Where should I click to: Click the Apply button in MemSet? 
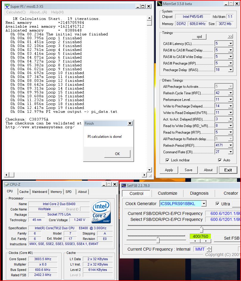(x=169, y=170)
